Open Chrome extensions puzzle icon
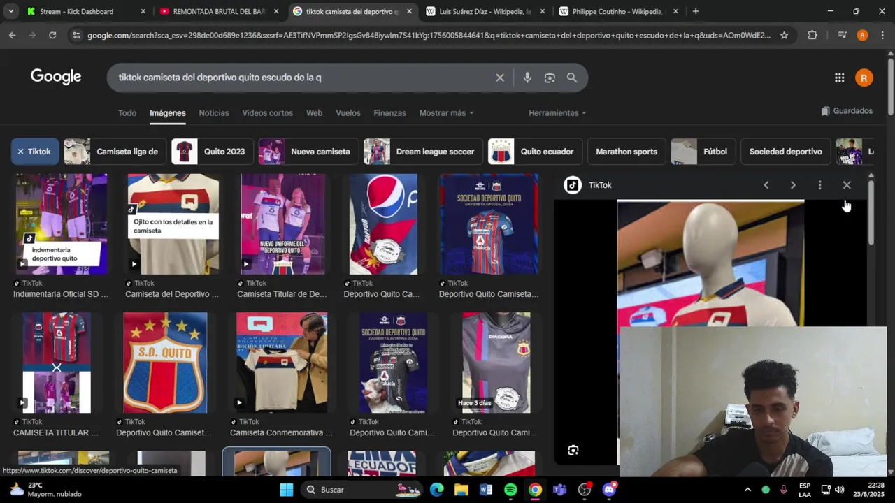 [x=812, y=35]
